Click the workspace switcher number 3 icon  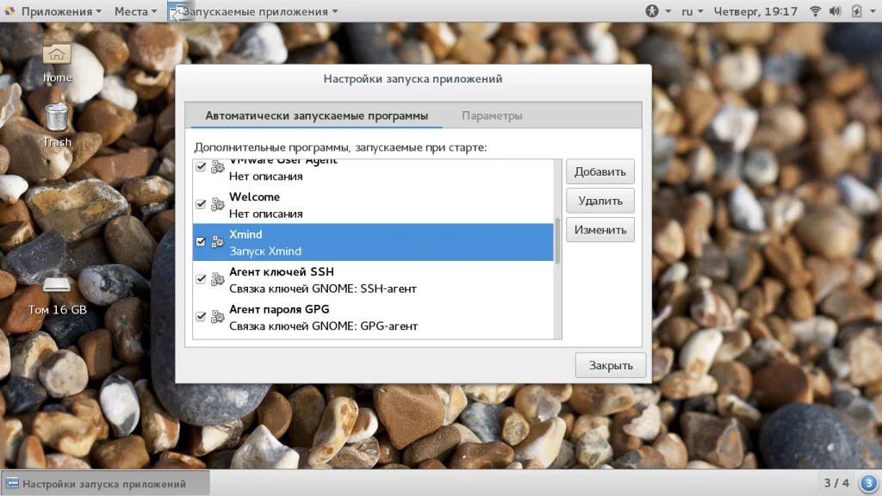coord(868,482)
